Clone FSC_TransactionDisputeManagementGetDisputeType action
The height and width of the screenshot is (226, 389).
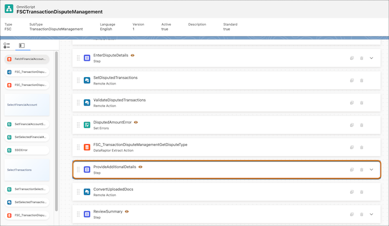click(x=352, y=147)
